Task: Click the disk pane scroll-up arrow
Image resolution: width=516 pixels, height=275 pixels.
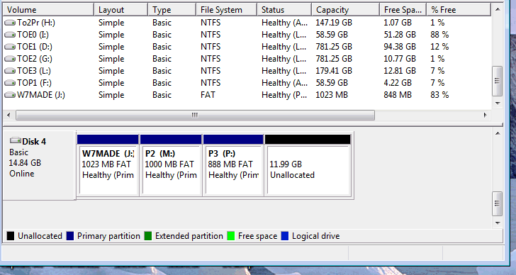Action: (x=498, y=133)
